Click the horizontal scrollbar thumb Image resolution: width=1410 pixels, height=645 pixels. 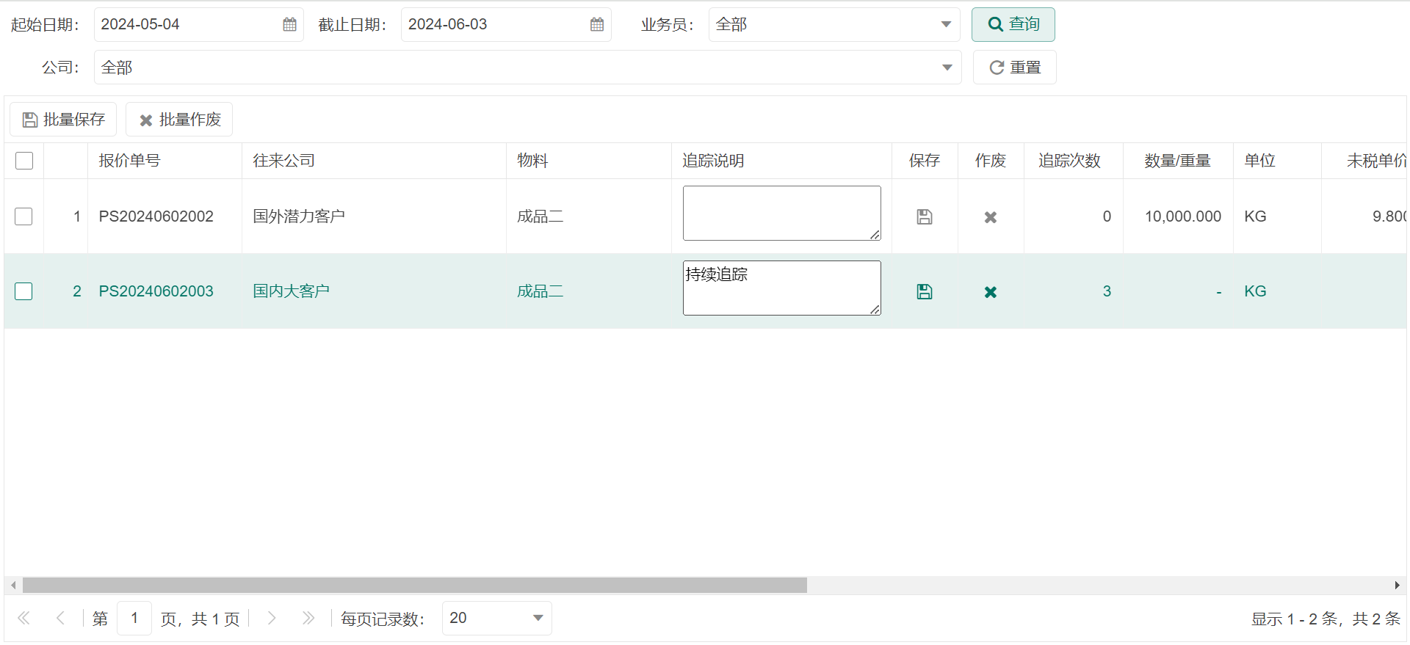coord(415,585)
